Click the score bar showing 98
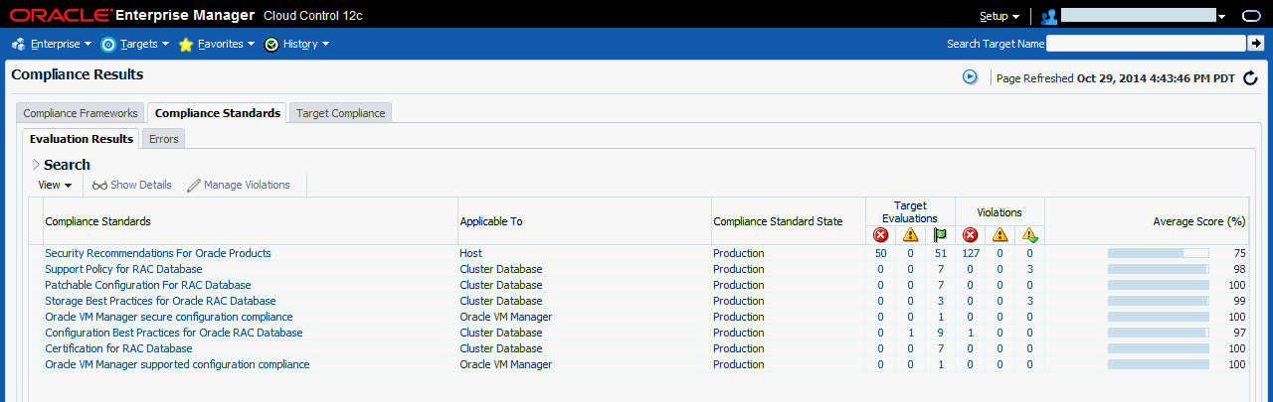1273x402 pixels. point(1158,269)
